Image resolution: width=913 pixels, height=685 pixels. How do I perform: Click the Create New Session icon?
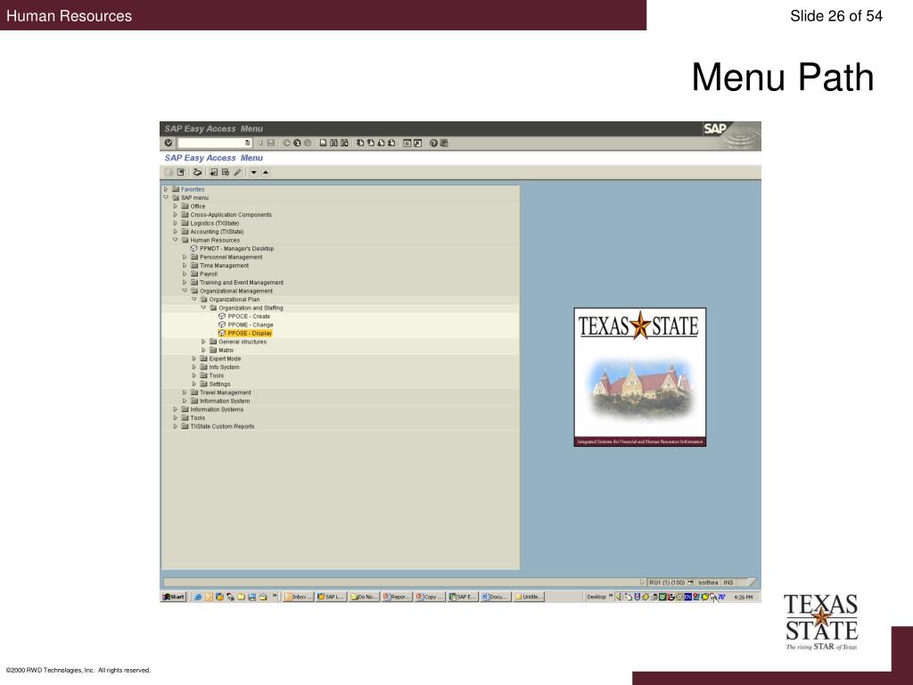point(407,143)
